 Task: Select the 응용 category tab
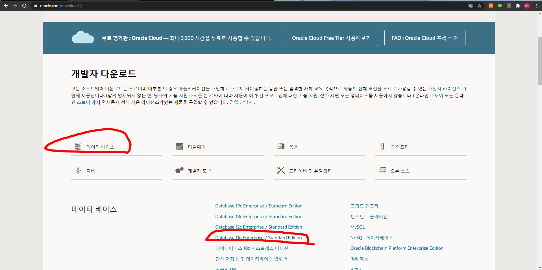[x=319, y=147]
